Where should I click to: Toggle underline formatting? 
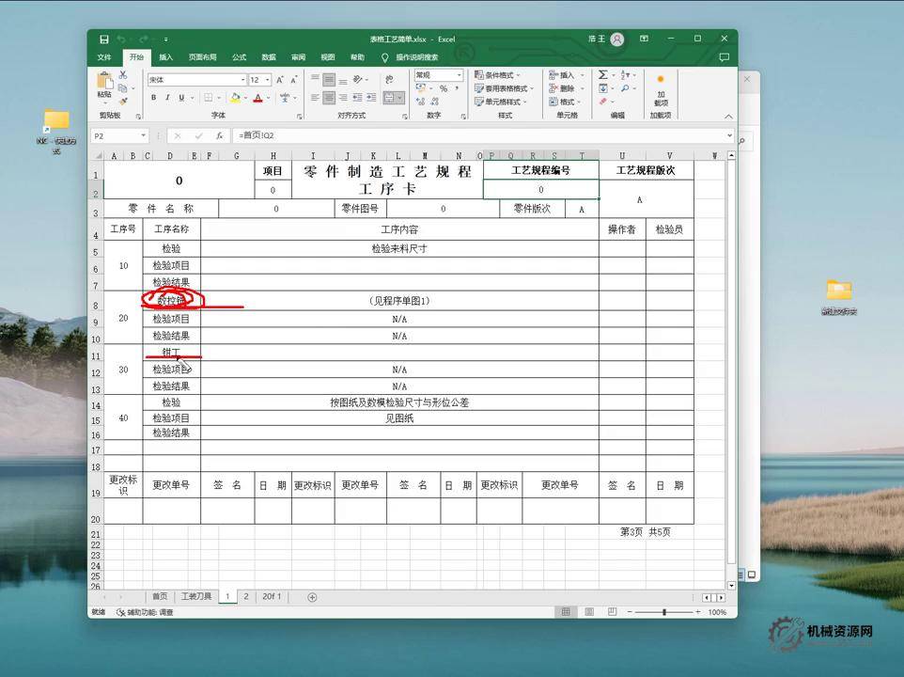pyautogui.click(x=182, y=97)
